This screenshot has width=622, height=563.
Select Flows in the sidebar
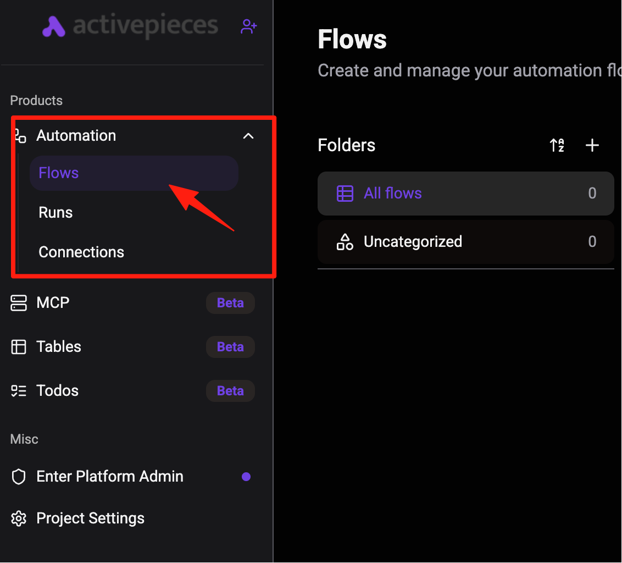(134, 173)
